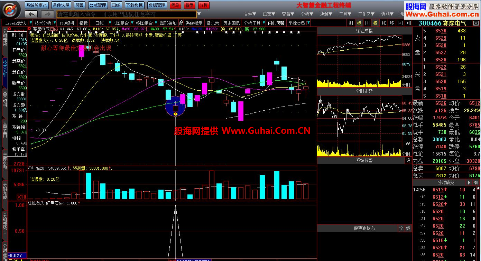481x261 pixels.
Task: Click the 移 move icon
Action: tap(392, 23)
